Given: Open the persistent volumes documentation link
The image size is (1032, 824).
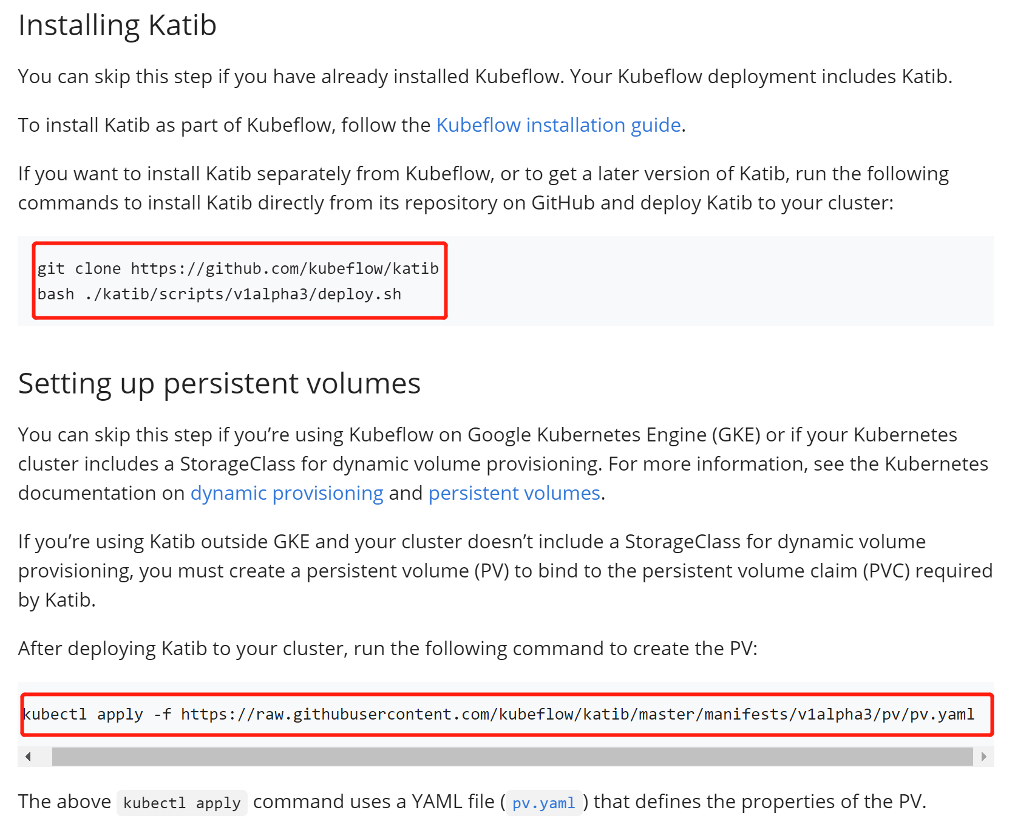Looking at the screenshot, I should [x=514, y=493].
